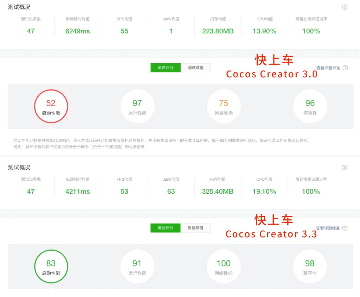
Task: Switch to 测试详情 tab in upper report
Action: [x=195, y=68]
